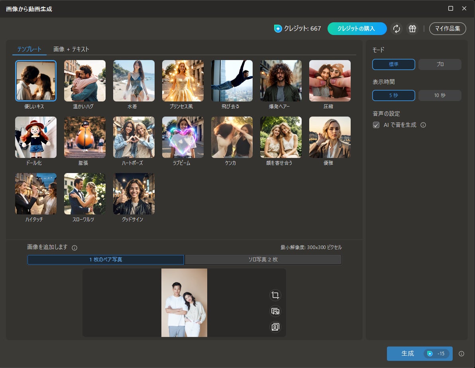The width and height of the screenshot is (475, 368).
Task: Click info icon beside AI で音を生成
Action: coord(423,125)
